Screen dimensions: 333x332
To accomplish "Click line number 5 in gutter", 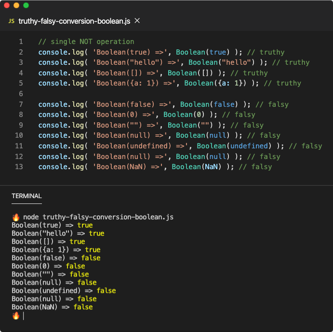I will tap(21, 83).
